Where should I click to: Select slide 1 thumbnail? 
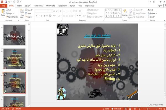click(14, 35)
